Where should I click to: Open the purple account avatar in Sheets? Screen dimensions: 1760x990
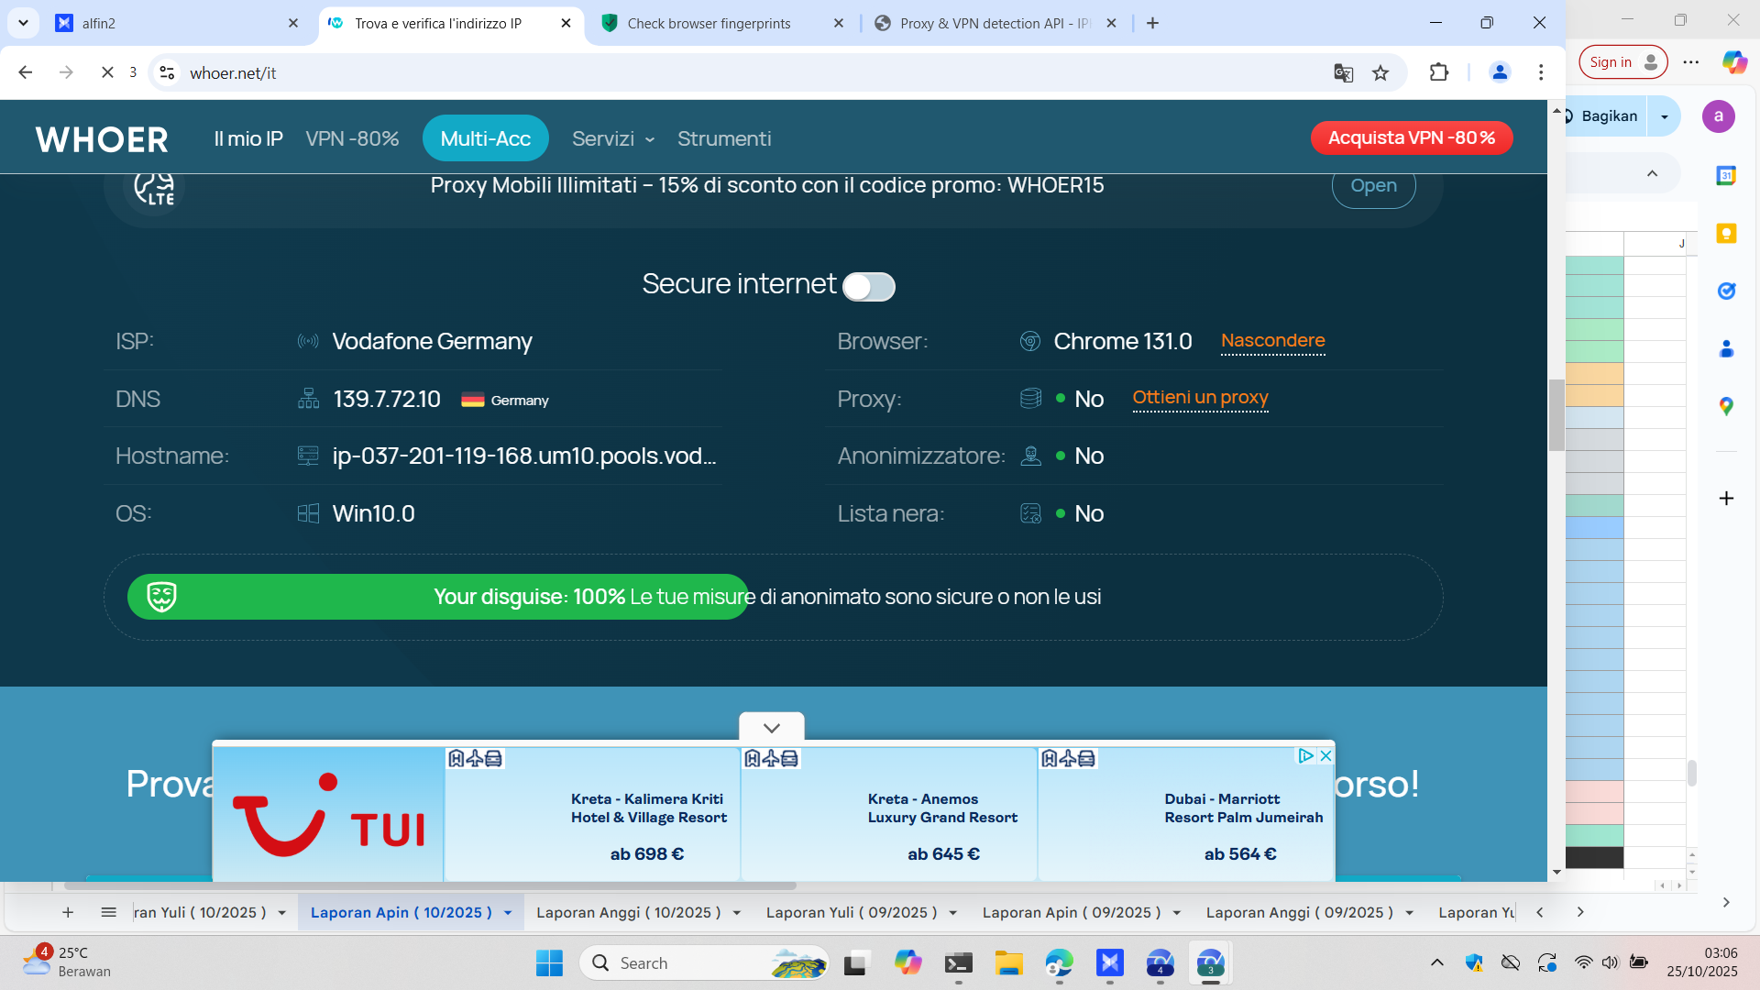tap(1718, 116)
